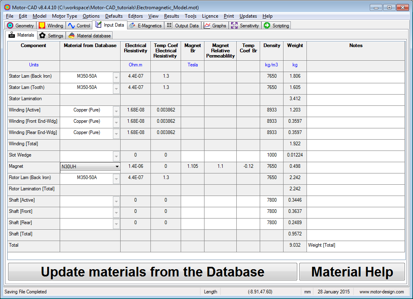The width and height of the screenshot is (413, 299).
Task: Click the Control tab wave icon
Action: (x=71, y=25)
